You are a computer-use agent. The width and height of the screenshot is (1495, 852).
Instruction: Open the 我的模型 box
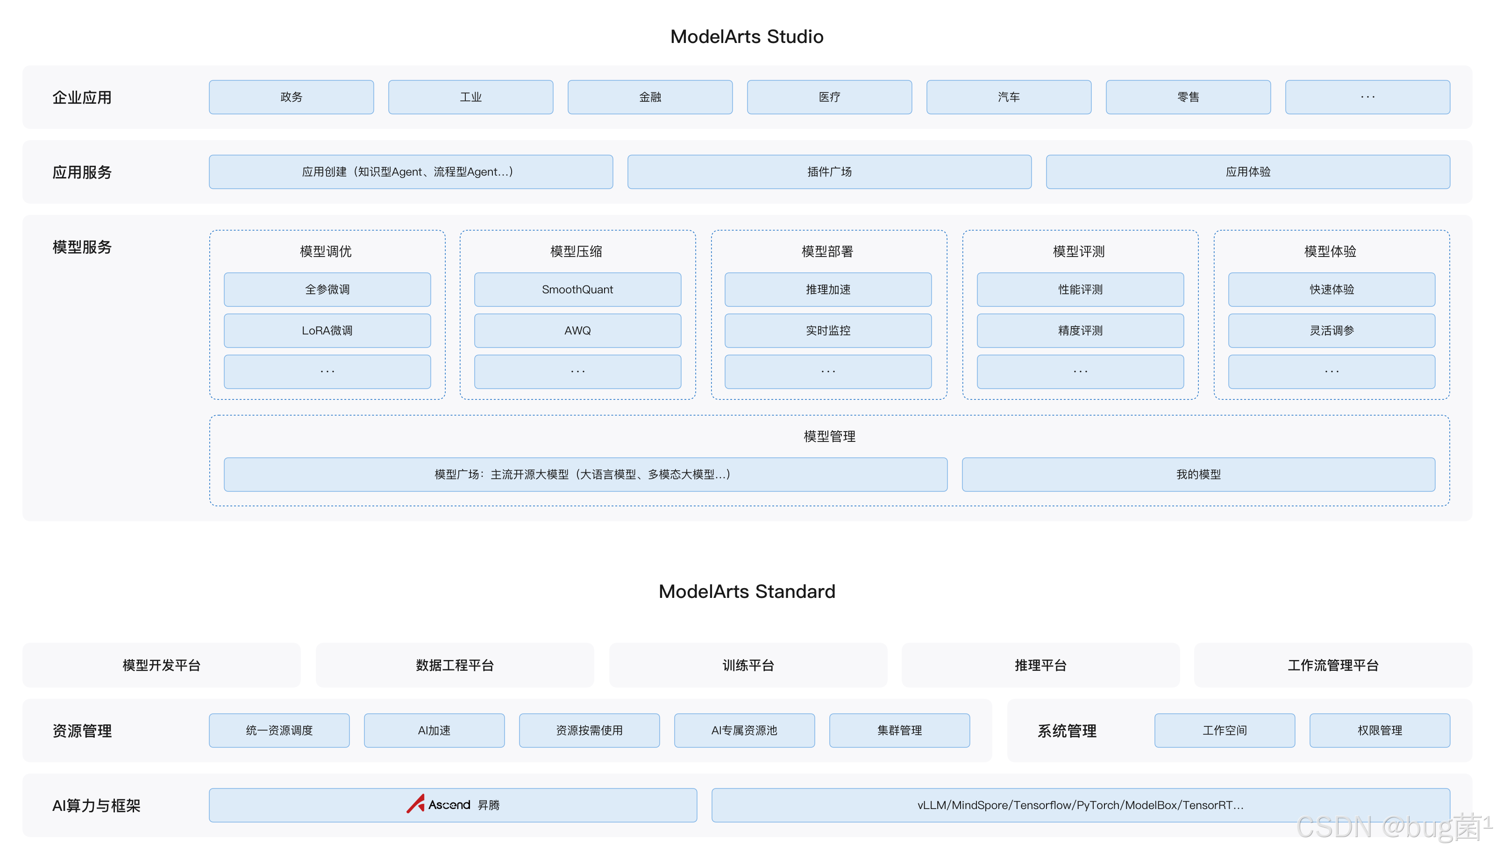tap(1198, 474)
